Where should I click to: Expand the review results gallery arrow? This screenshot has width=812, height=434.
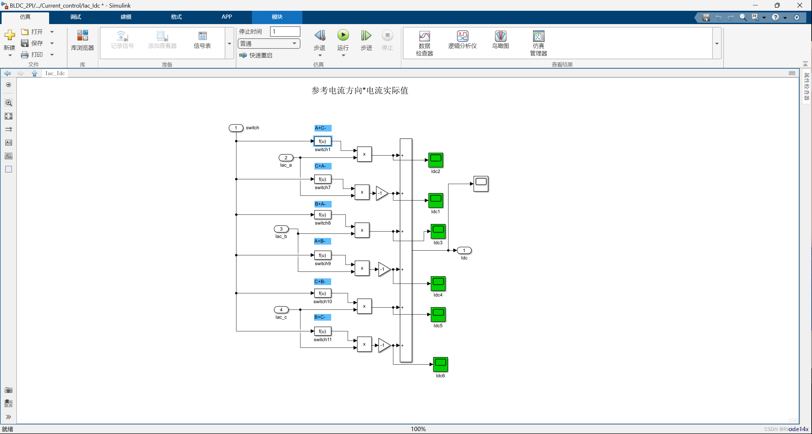click(717, 43)
